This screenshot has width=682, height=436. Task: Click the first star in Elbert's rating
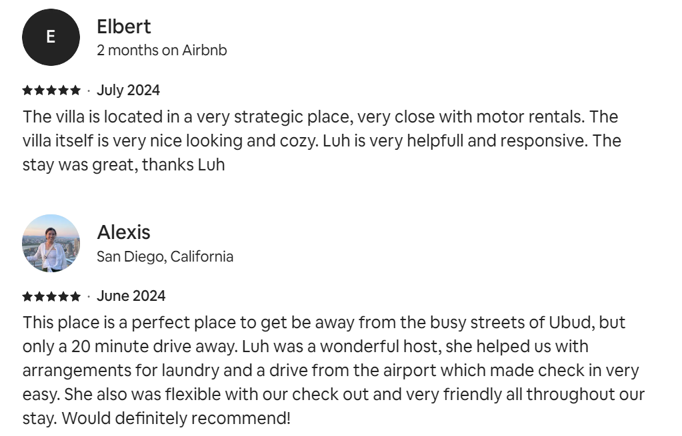click(27, 91)
